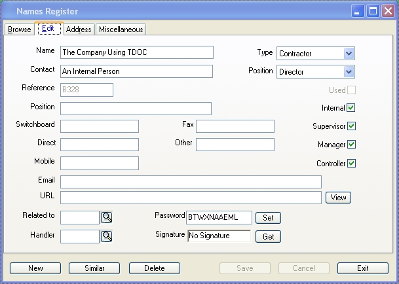
Task: Toggle the Supervisor checkbox
Action: point(351,126)
